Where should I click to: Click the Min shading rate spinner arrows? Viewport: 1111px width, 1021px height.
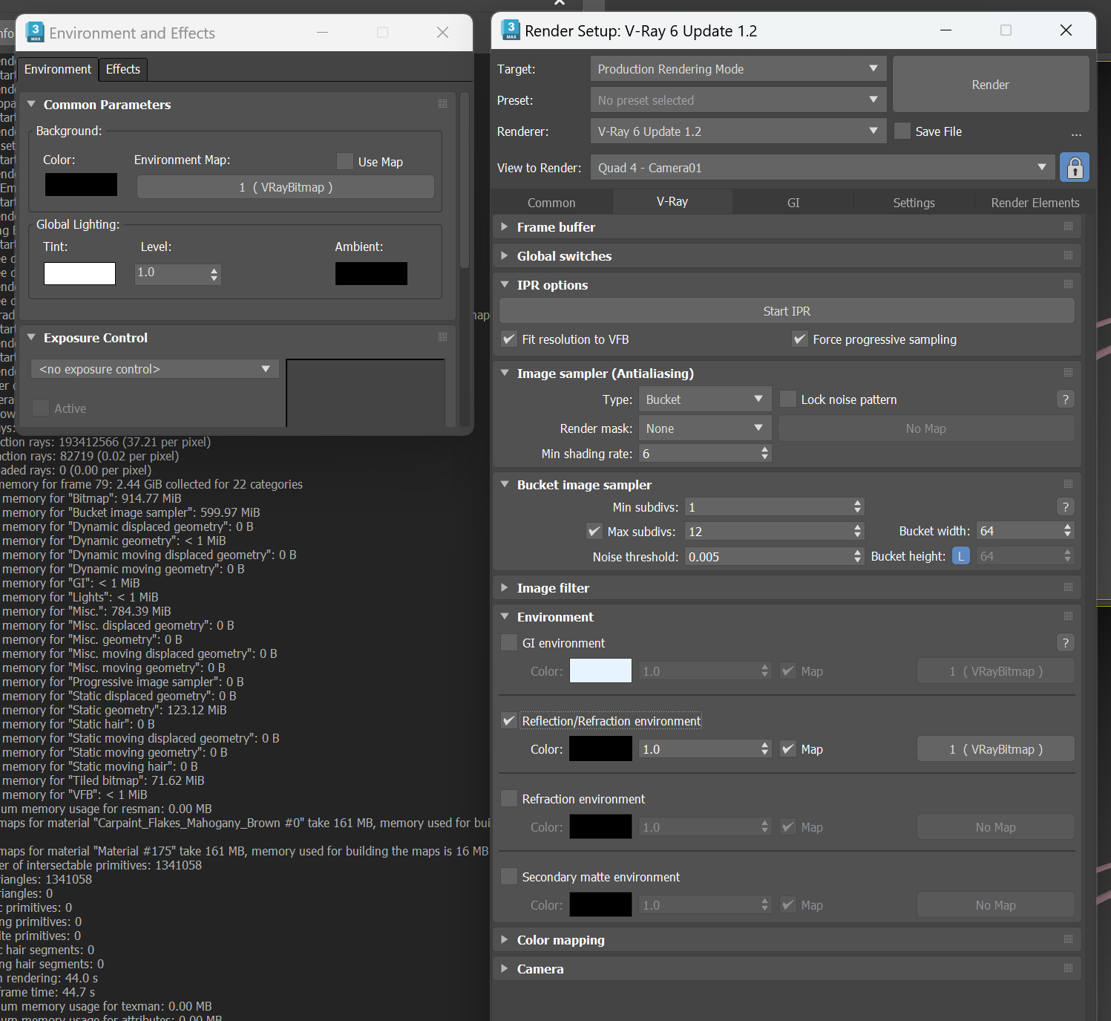pyautogui.click(x=765, y=454)
